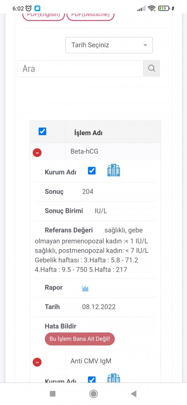
Task: Uncheck the Beta-hCG Kurum Adı checkbox
Action: click(92, 171)
